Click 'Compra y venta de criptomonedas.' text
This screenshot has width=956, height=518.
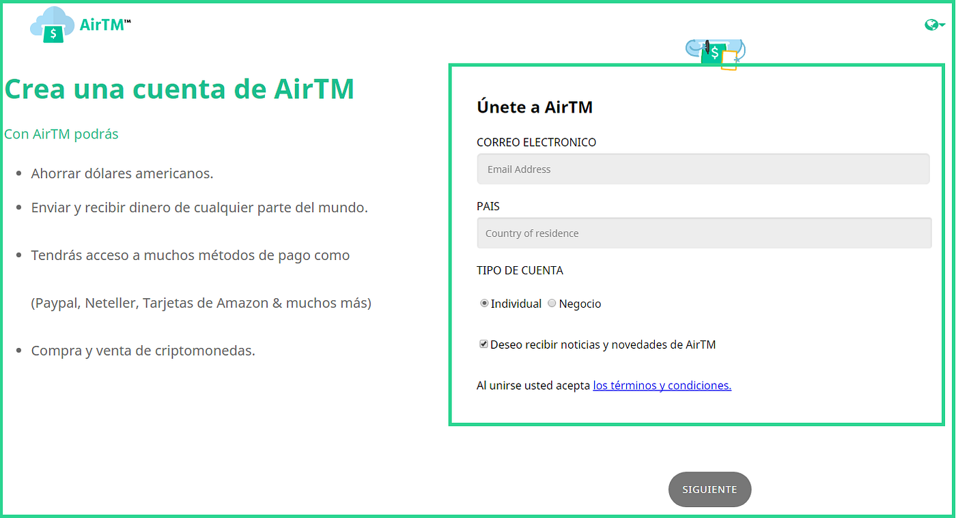(x=143, y=351)
